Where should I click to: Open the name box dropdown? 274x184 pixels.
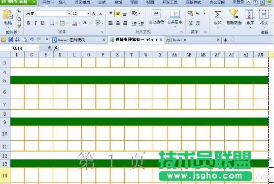[38, 48]
